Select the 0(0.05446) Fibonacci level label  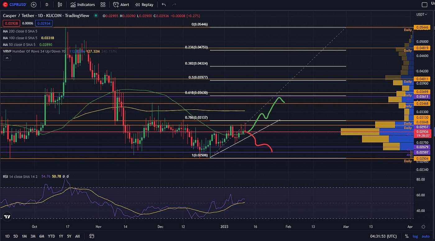(199, 24)
